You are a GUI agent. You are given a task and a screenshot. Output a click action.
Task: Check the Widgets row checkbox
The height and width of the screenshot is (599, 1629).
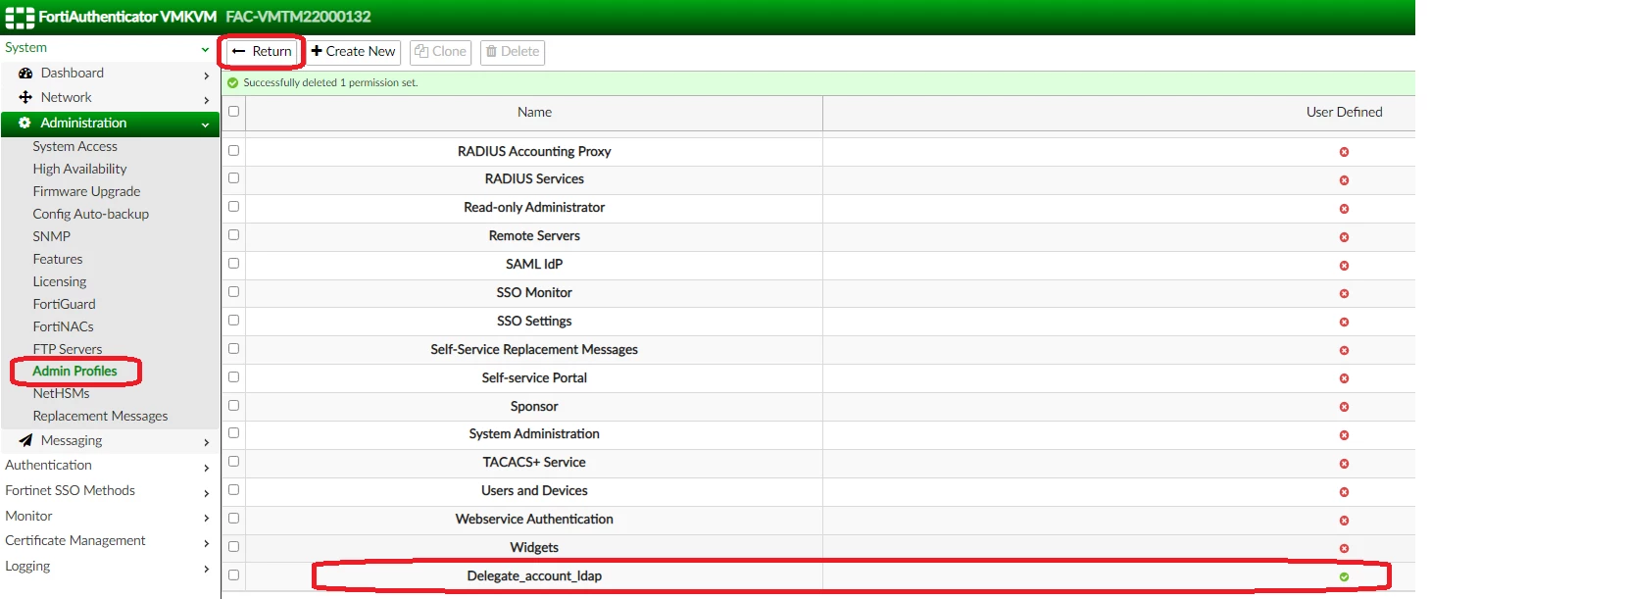233,547
